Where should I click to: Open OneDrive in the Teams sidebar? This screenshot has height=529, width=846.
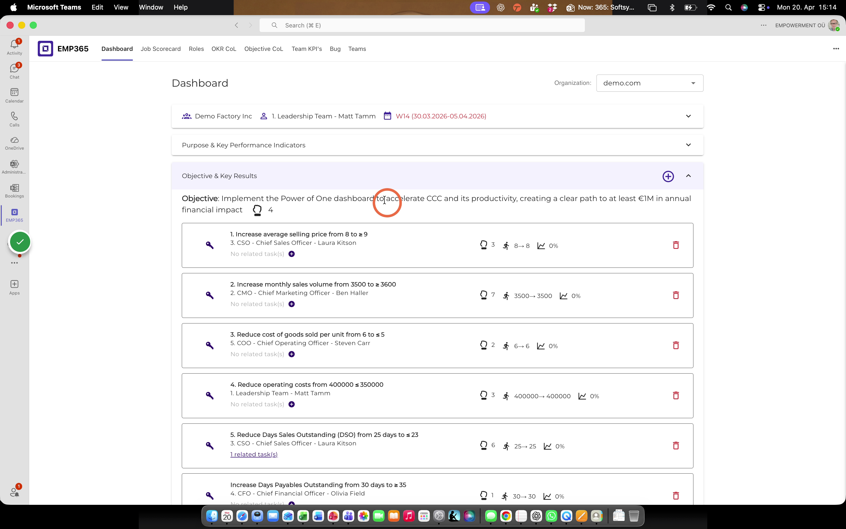pyautogui.click(x=14, y=143)
